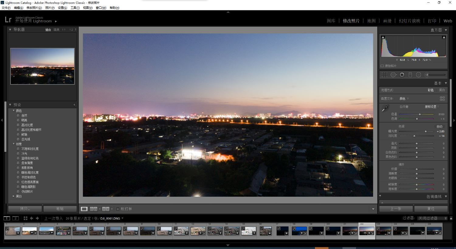Click the filmstrip Grid view icon
This screenshot has width=456, height=249.
click(26, 218)
